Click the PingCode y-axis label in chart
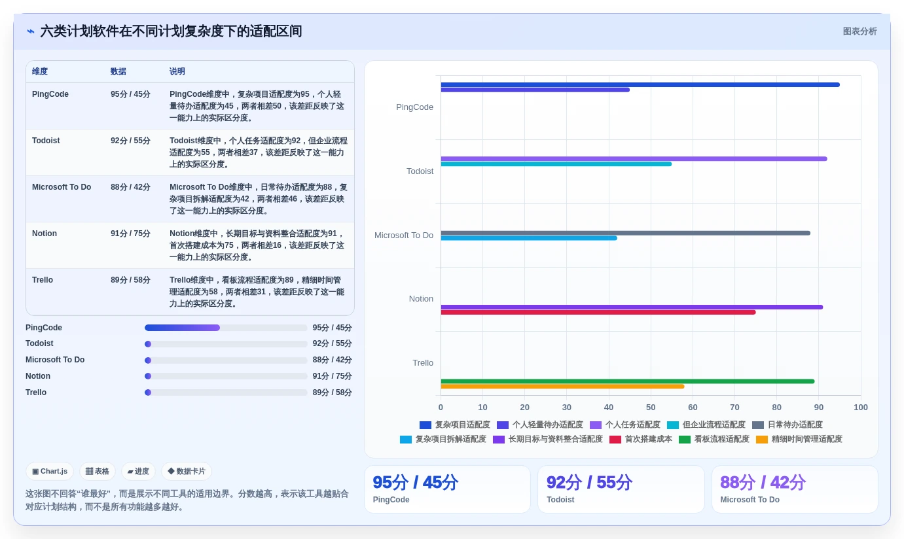Image resolution: width=904 pixels, height=539 pixels. tap(414, 107)
